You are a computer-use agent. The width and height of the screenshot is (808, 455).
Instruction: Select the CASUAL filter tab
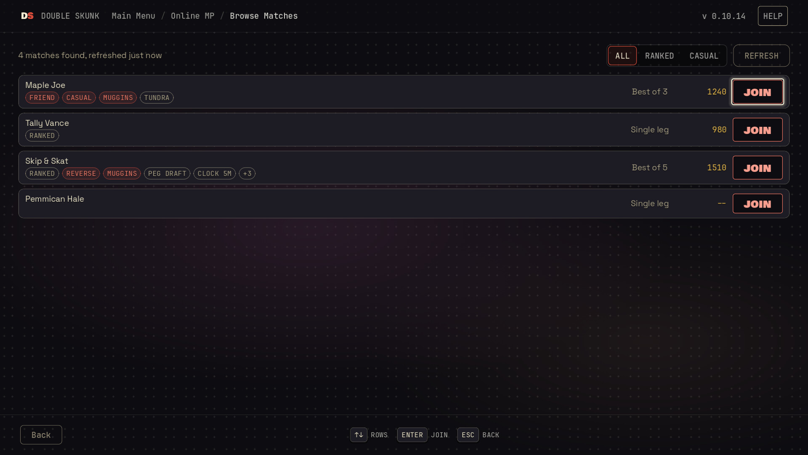click(x=704, y=56)
